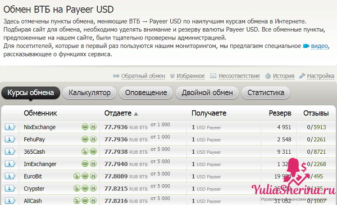Click the video camera icon next to видео

coord(306,46)
